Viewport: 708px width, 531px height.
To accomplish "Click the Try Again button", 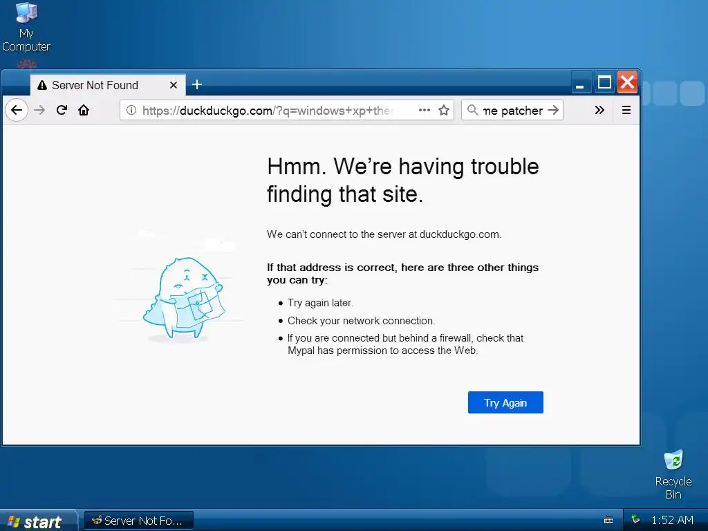I will [505, 402].
